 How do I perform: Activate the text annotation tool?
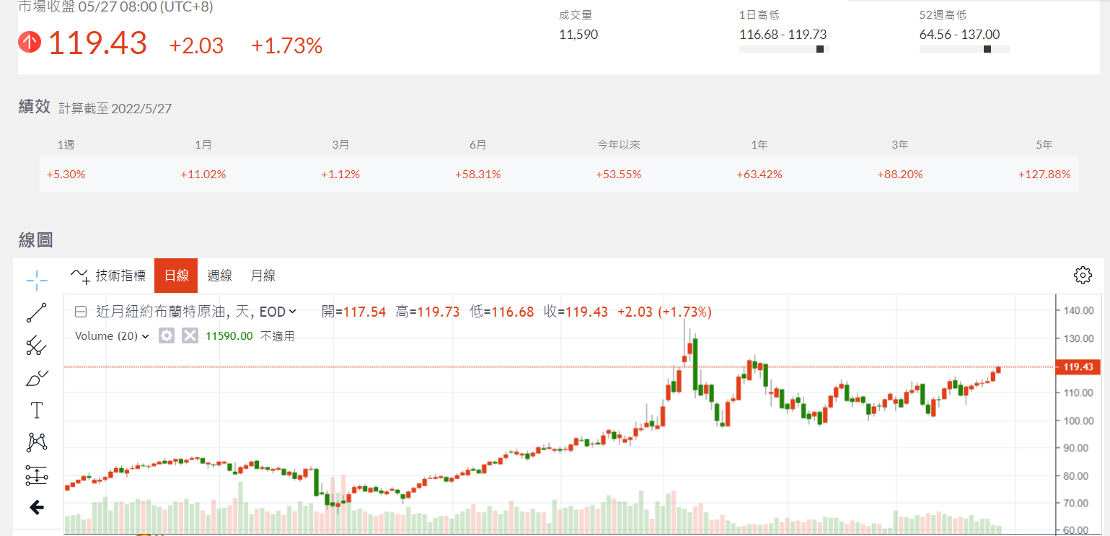(37, 410)
